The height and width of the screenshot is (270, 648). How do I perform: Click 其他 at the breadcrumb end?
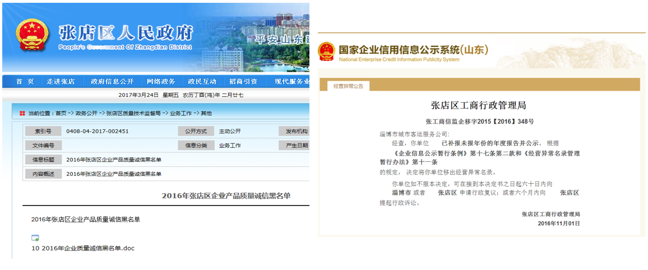click(206, 113)
